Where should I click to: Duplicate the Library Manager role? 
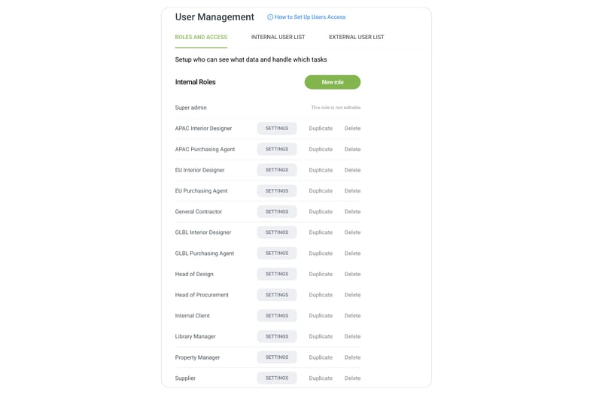[321, 336]
